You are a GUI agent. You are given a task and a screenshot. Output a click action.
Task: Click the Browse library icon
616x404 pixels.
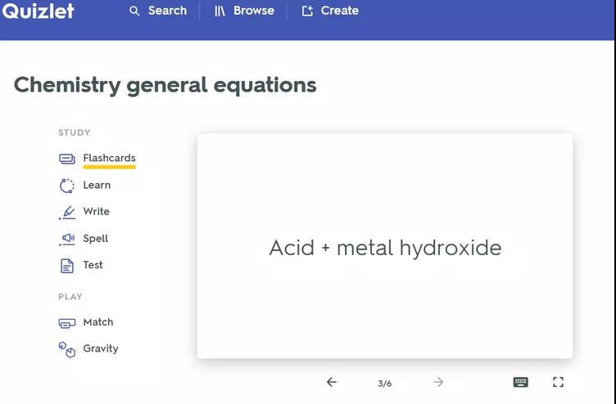pos(220,11)
